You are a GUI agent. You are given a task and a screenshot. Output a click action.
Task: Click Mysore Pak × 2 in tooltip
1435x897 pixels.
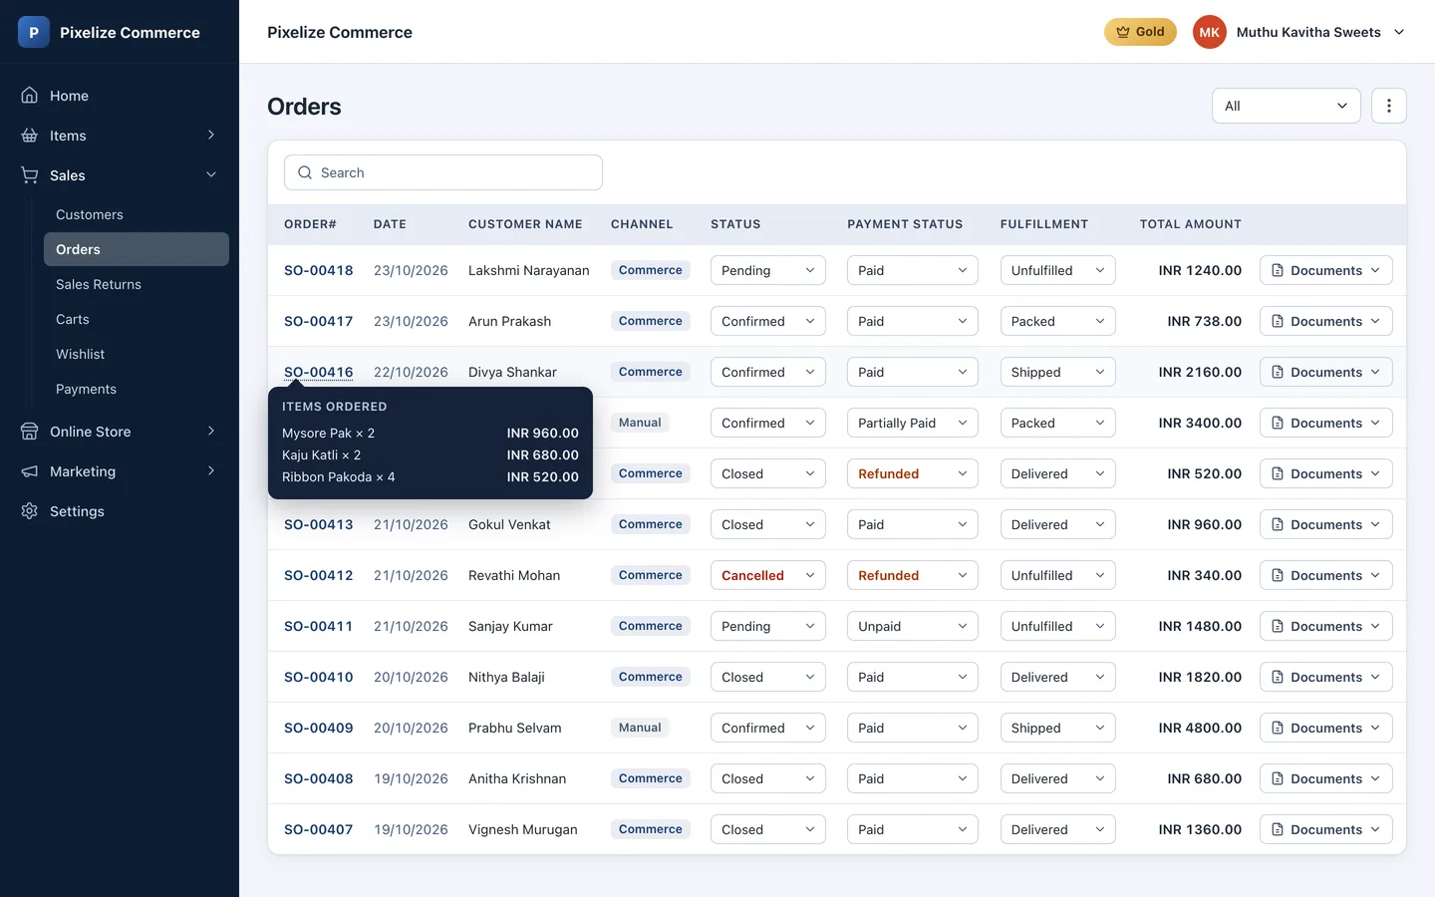click(x=329, y=433)
